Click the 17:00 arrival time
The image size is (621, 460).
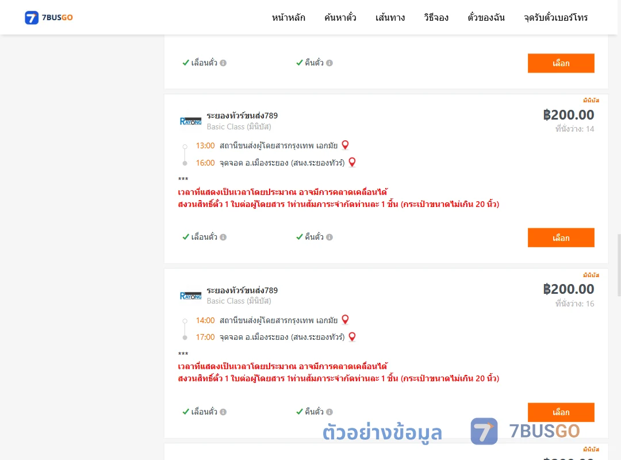(205, 337)
